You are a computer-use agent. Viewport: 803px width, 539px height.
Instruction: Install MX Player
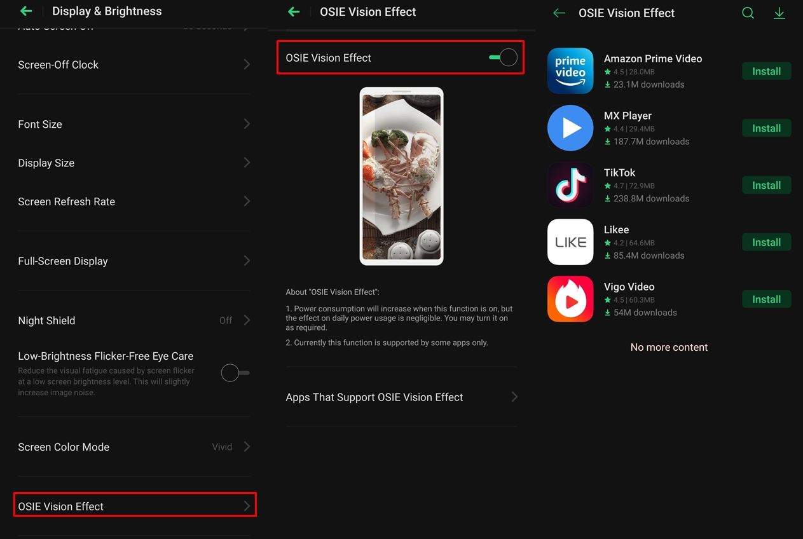click(766, 128)
